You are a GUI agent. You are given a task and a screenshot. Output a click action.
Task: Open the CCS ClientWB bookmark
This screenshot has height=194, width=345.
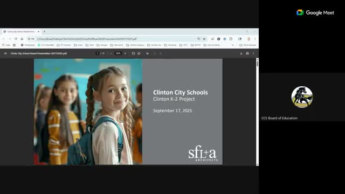point(46,45)
